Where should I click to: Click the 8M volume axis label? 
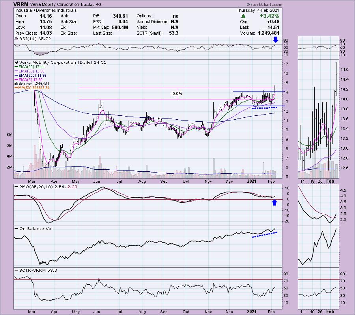[9, 135]
